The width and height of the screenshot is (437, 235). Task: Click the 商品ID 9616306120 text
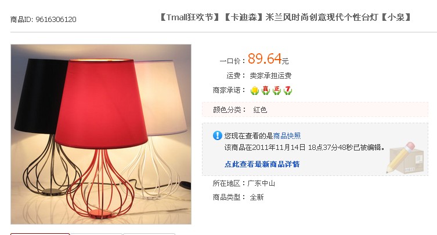pos(43,20)
